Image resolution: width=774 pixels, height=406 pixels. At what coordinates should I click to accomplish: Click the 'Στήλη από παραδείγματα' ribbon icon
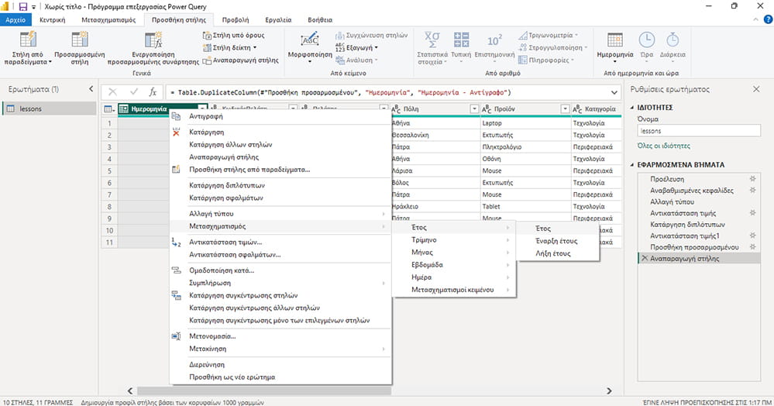click(28, 40)
